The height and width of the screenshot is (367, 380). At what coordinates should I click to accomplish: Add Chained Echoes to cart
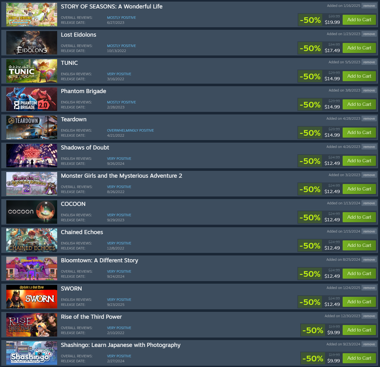click(359, 245)
